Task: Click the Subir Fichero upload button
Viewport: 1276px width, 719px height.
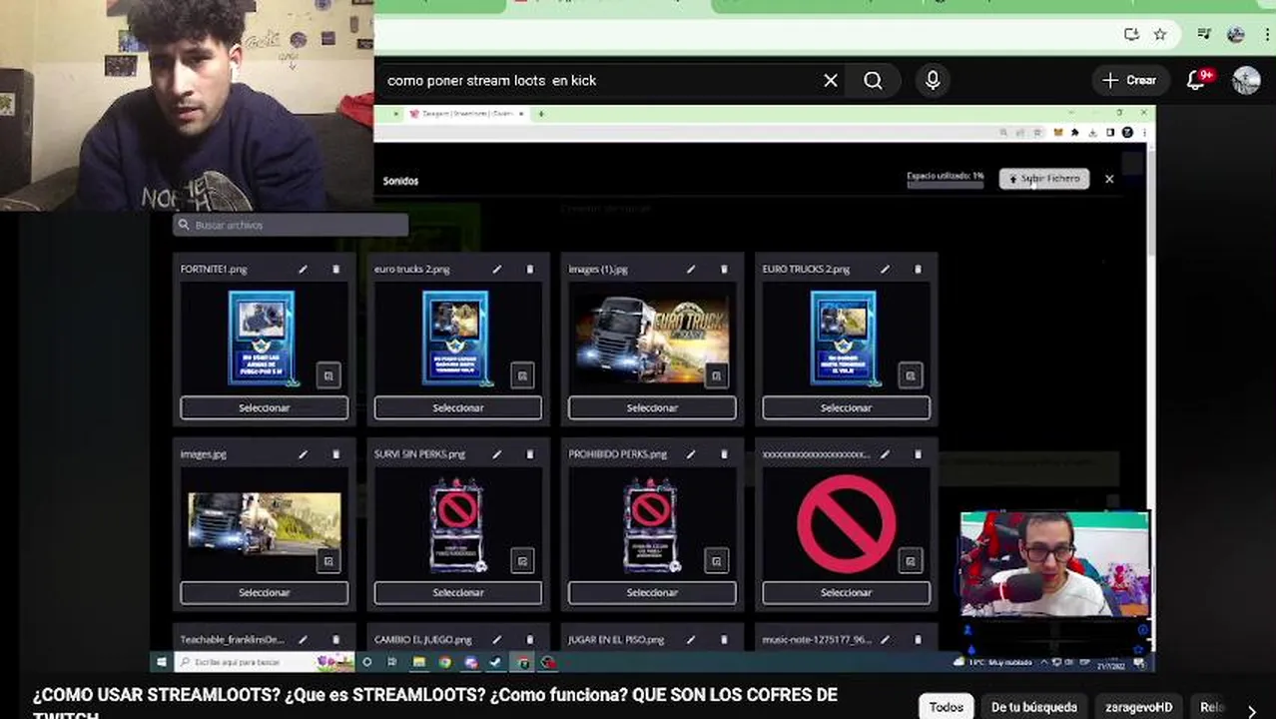Action: click(x=1044, y=179)
